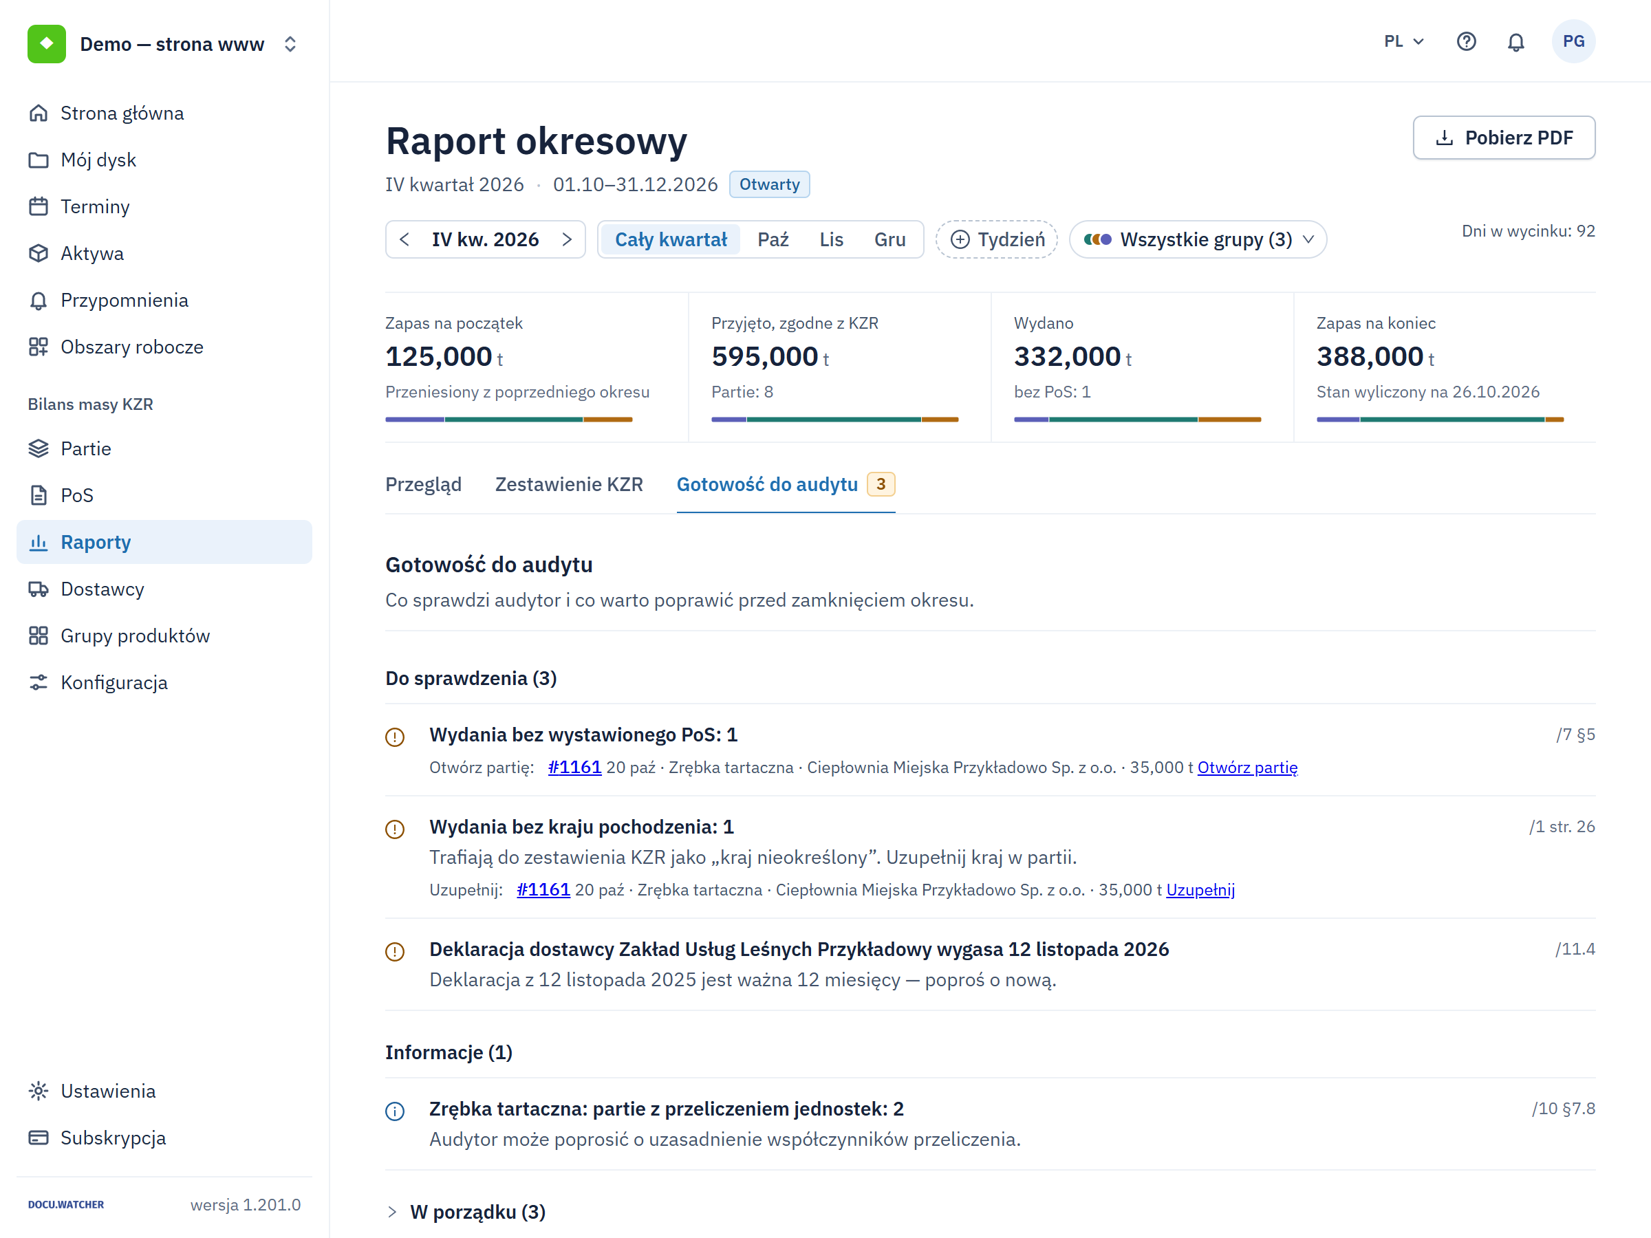1651x1238 pixels.
Task: Open Terminy calendar in sidebar
Action: tap(164, 207)
